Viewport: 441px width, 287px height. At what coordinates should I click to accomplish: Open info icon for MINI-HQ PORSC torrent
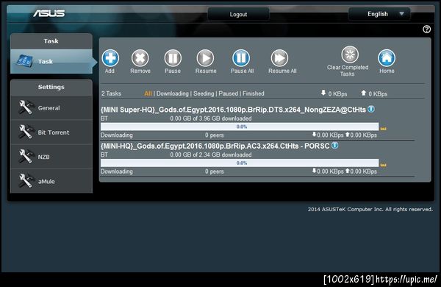tap(334, 145)
